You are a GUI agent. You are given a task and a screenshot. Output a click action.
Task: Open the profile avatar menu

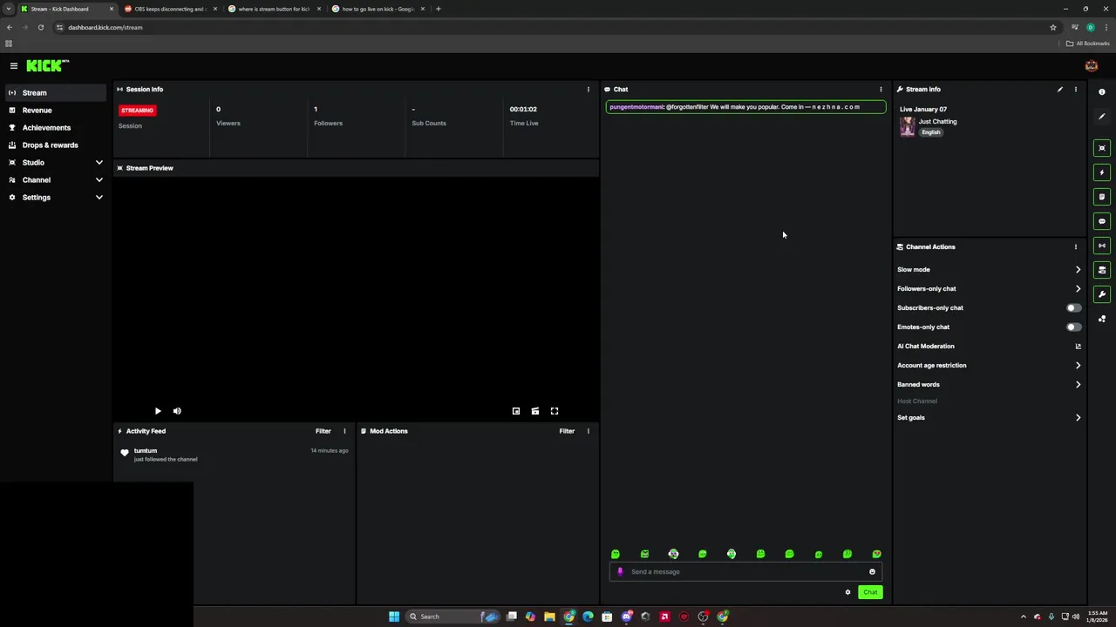click(x=1091, y=66)
